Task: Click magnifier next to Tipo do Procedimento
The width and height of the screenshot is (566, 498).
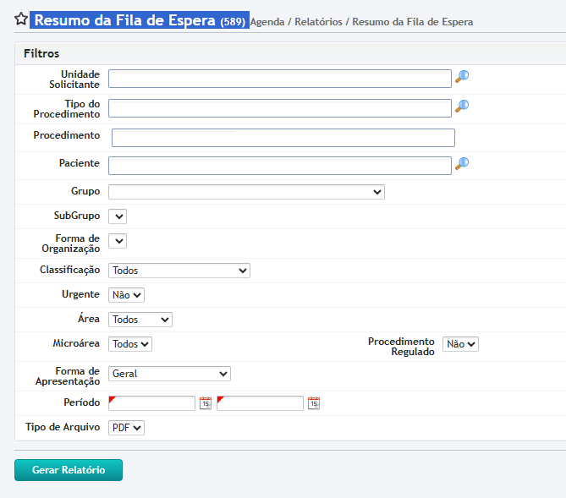Action: coord(462,107)
